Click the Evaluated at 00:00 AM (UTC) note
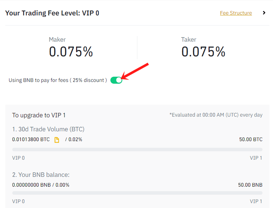The image size is (273, 208). point(216,115)
